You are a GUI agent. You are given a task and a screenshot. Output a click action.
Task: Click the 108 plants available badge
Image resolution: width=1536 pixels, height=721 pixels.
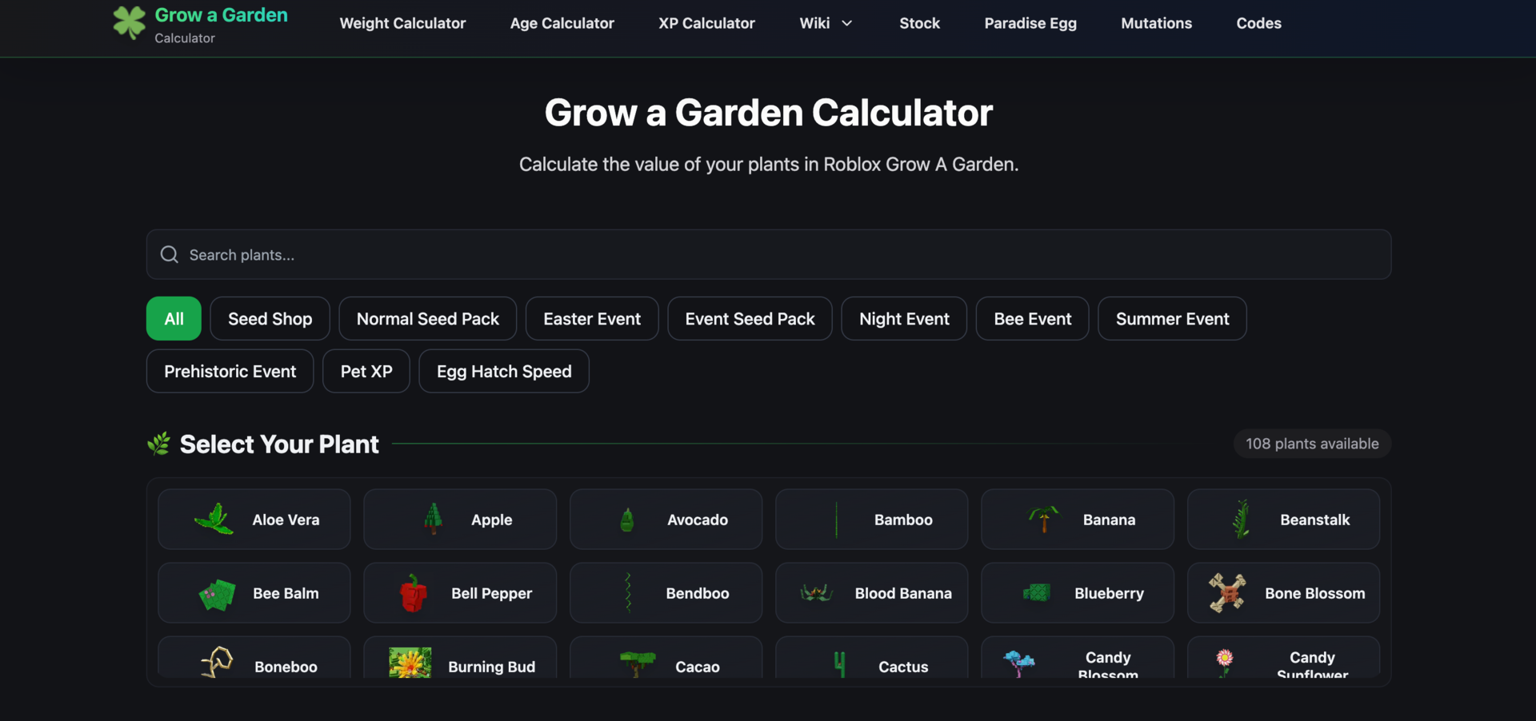click(1312, 443)
